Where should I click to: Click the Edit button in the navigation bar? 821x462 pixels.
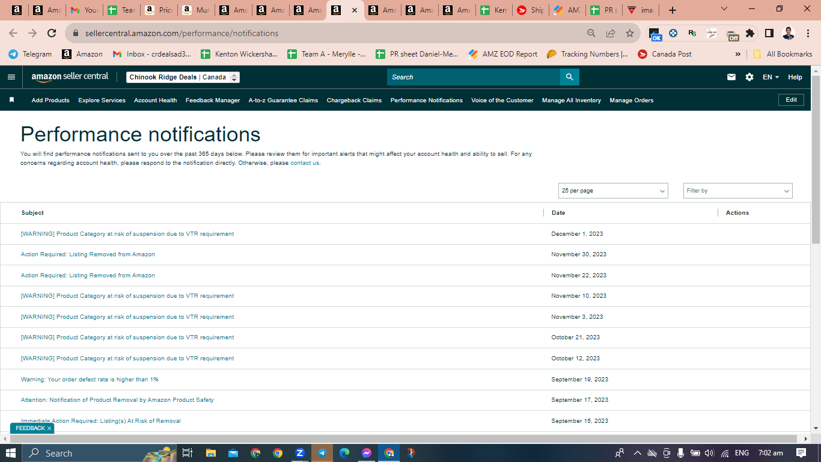[791, 100]
